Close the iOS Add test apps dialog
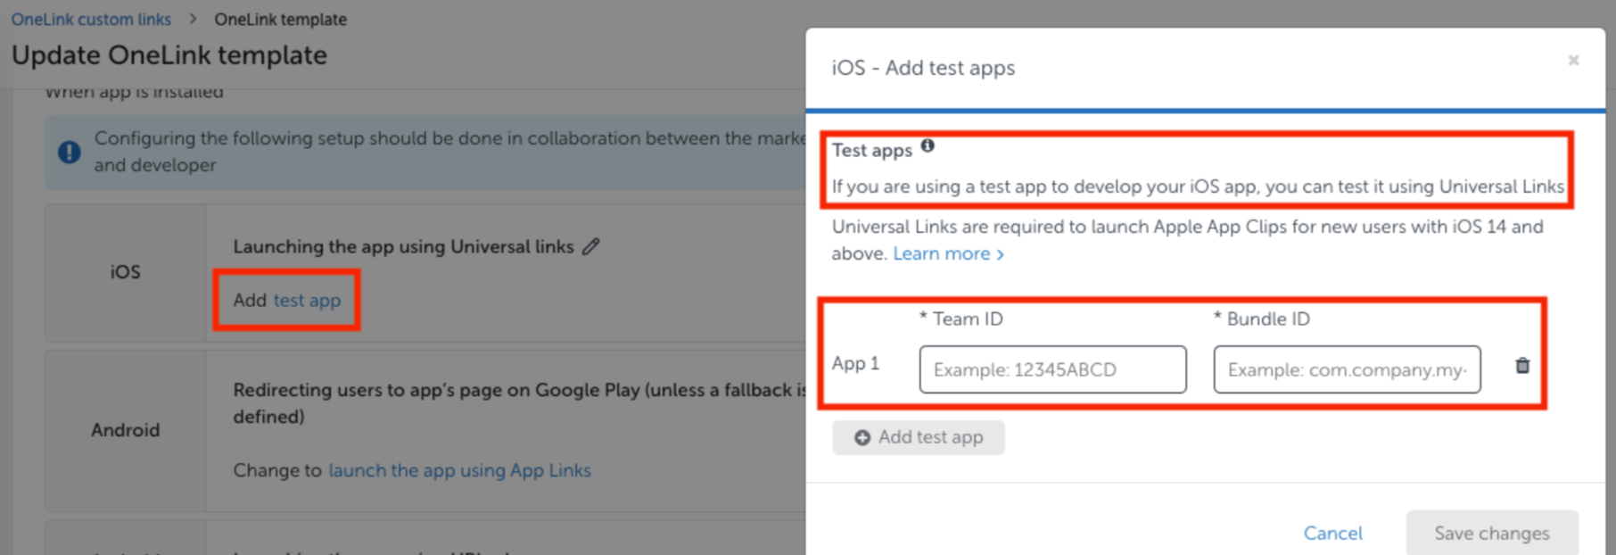The width and height of the screenshot is (1616, 555). coord(1573,61)
